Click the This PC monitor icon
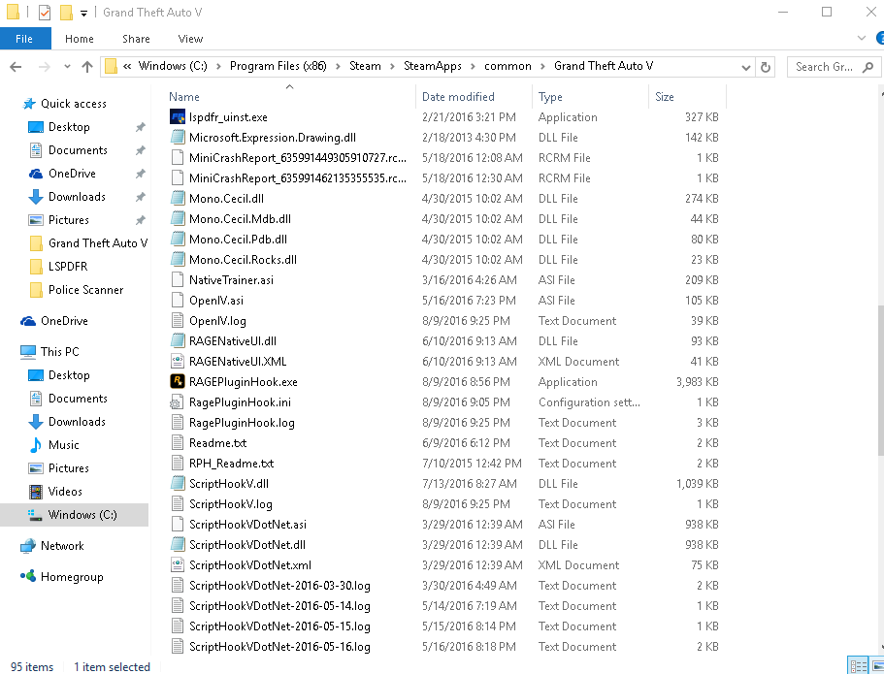 28,352
